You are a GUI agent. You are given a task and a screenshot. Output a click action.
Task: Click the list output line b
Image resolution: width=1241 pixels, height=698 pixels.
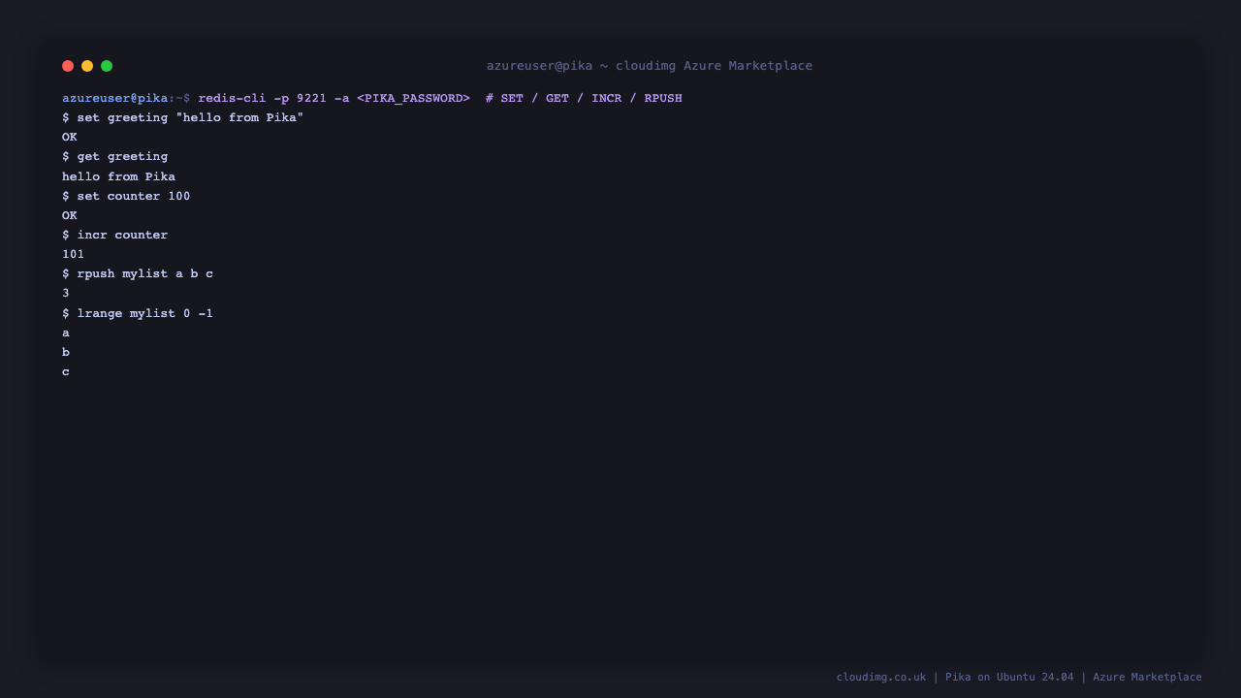click(66, 352)
